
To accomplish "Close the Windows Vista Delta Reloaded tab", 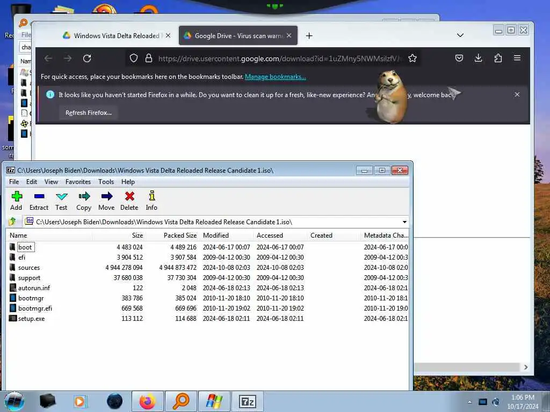I will (168, 35).
